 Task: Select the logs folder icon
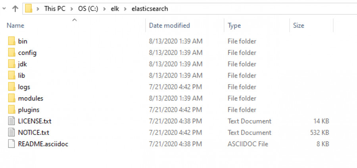(x=12, y=87)
